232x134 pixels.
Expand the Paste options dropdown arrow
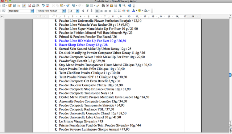[x=65, y=6]
